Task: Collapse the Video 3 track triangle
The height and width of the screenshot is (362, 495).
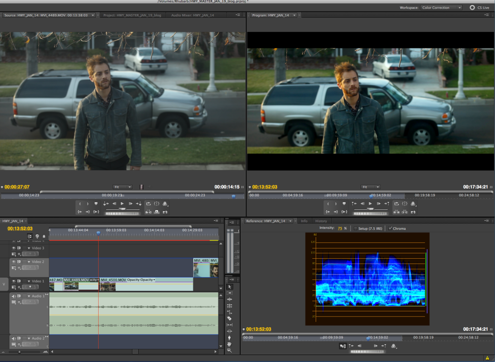Action: click(x=29, y=248)
